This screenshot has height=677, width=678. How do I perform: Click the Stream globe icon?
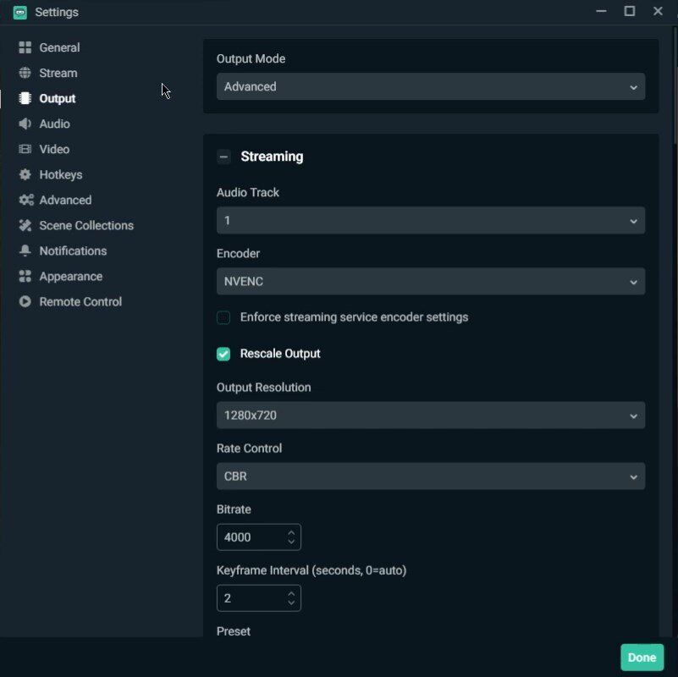(x=25, y=74)
